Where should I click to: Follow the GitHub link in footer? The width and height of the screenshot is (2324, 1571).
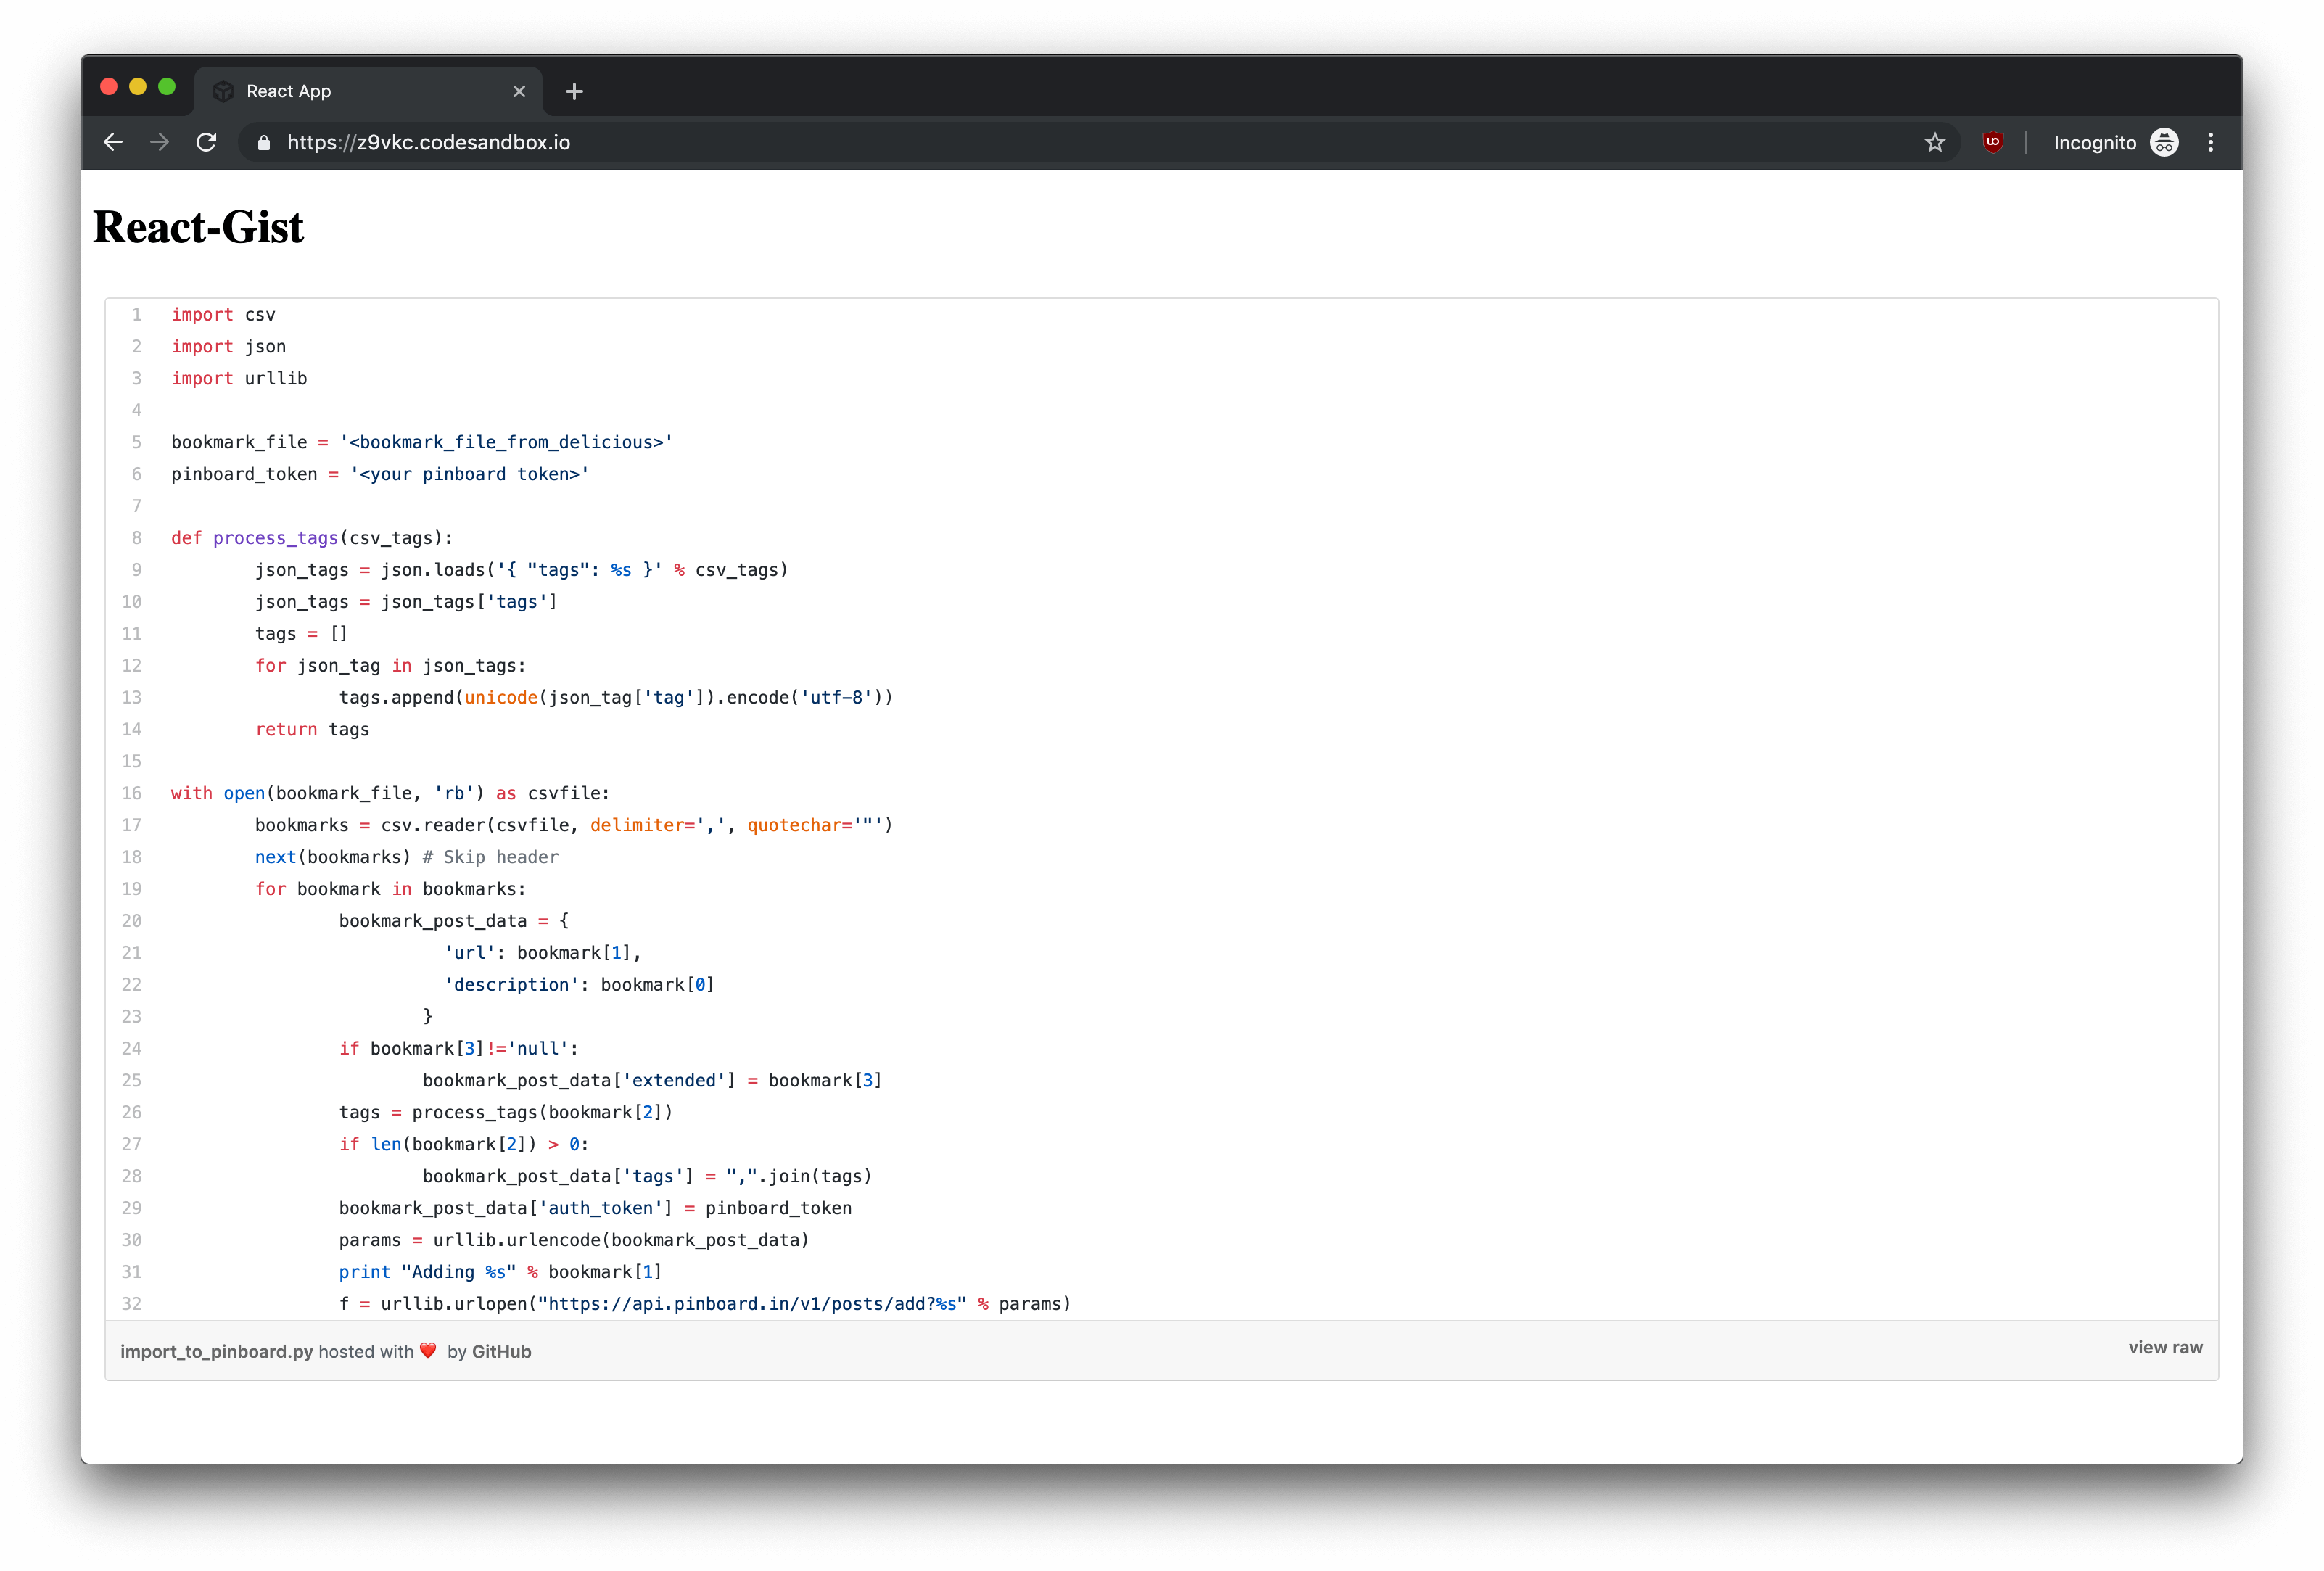point(501,1351)
